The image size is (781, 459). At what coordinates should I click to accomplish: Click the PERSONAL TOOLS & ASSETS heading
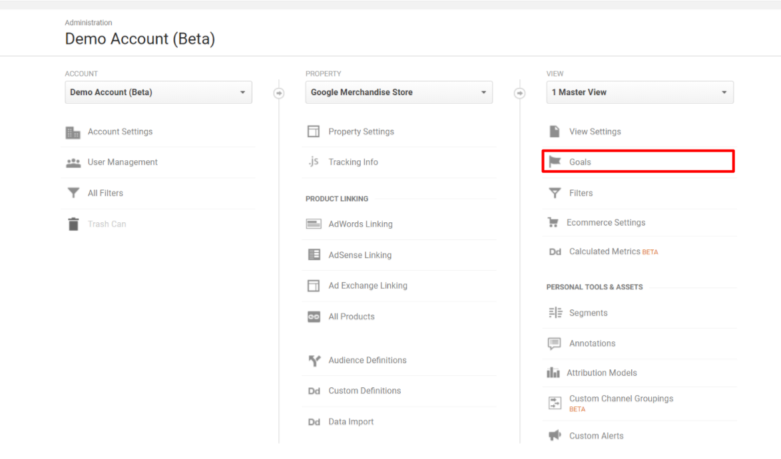[x=594, y=287]
